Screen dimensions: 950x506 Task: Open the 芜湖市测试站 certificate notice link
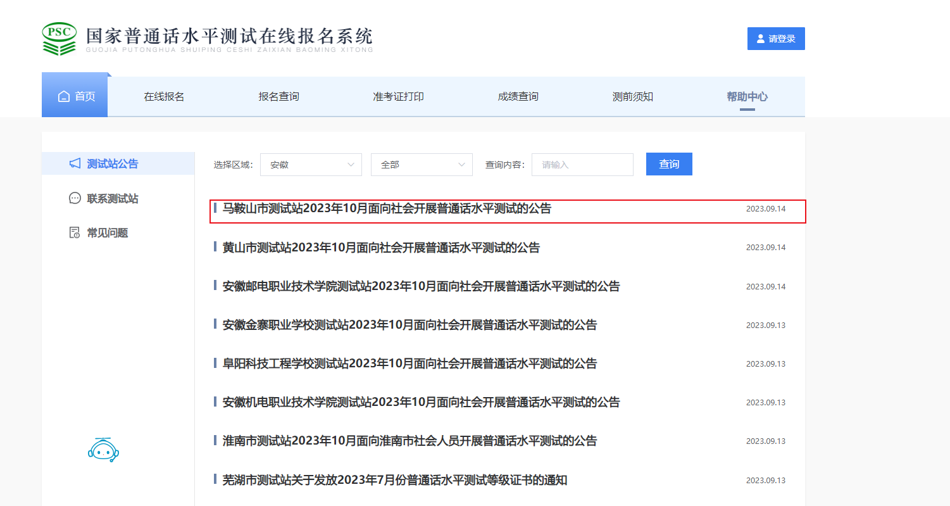point(394,480)
